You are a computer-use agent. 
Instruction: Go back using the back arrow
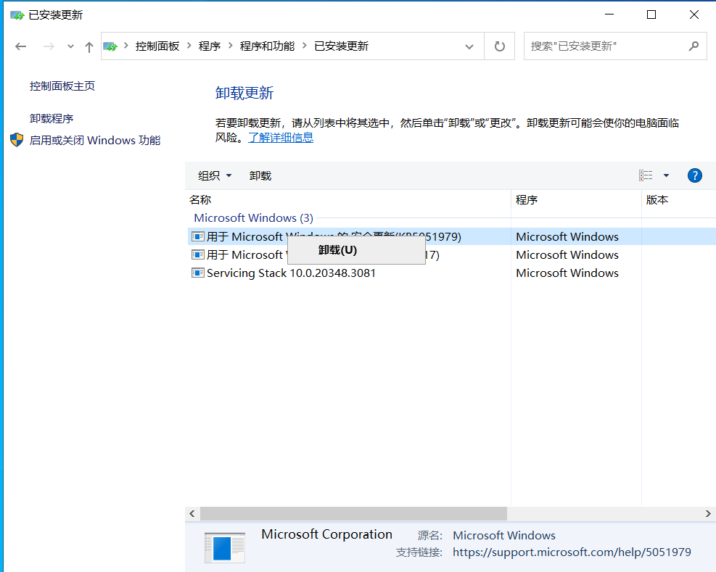pos(20,46)
